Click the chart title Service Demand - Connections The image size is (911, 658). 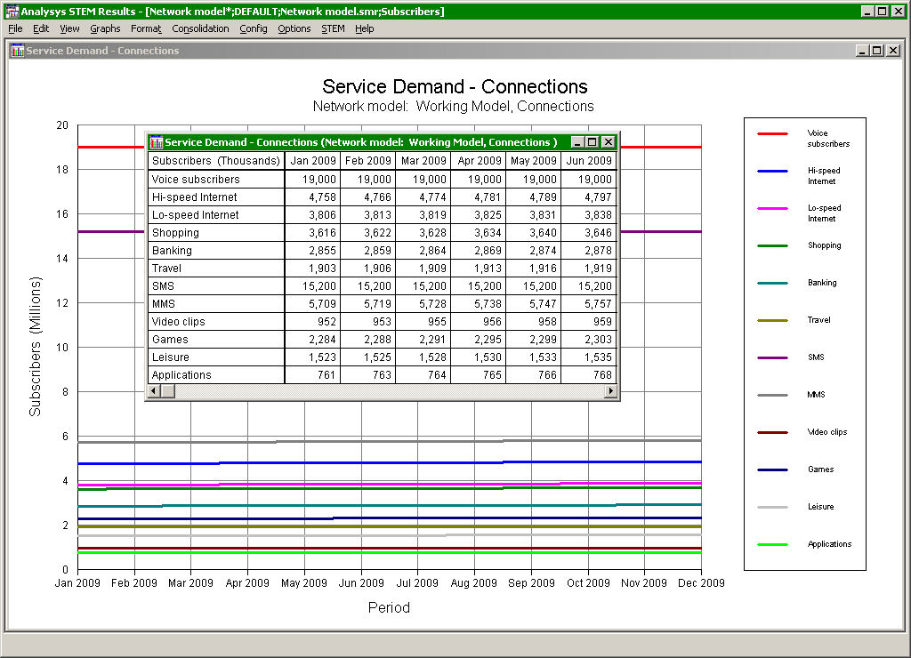click(x=455, y=86)
